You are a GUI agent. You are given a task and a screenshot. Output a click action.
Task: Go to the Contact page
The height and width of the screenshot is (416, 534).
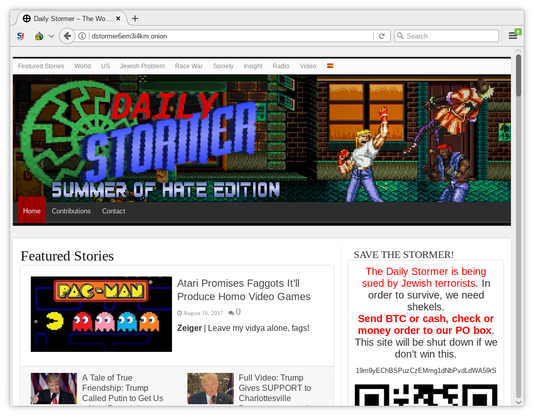pyautogui.click(x=113, y=211)
